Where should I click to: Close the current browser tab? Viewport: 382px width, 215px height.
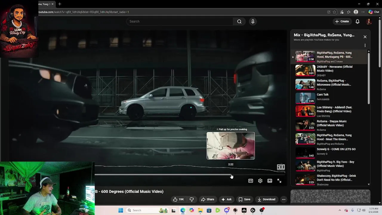click(53, 4)
